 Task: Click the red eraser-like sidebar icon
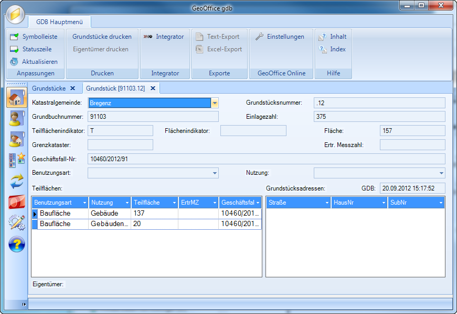[17, 201]
